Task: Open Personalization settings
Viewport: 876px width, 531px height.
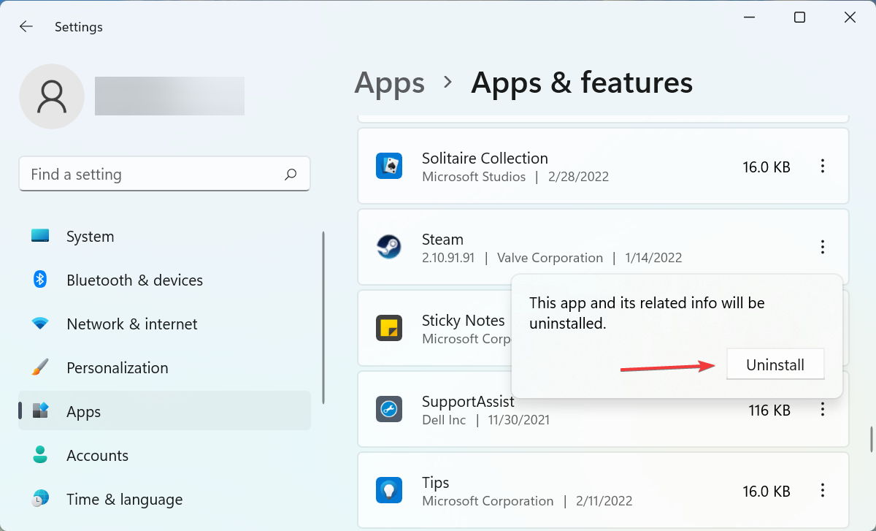Action: (x=117, y=368)
